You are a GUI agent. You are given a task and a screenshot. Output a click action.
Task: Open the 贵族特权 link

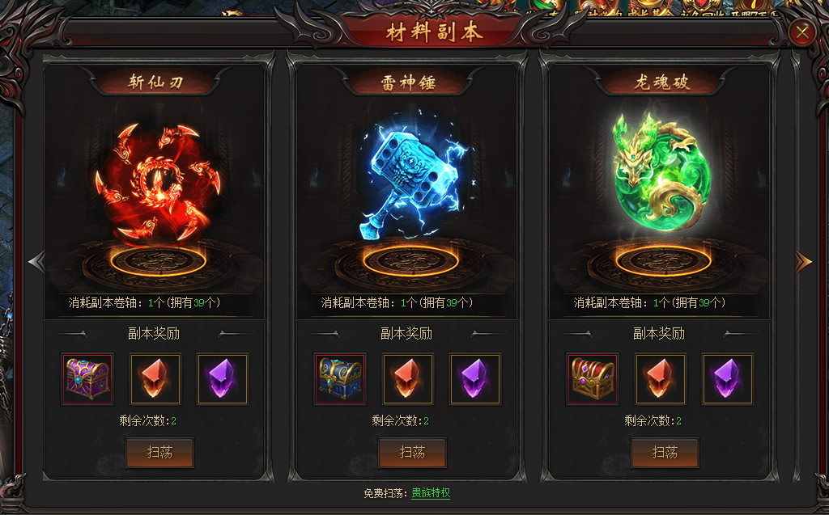click(431, 493)
